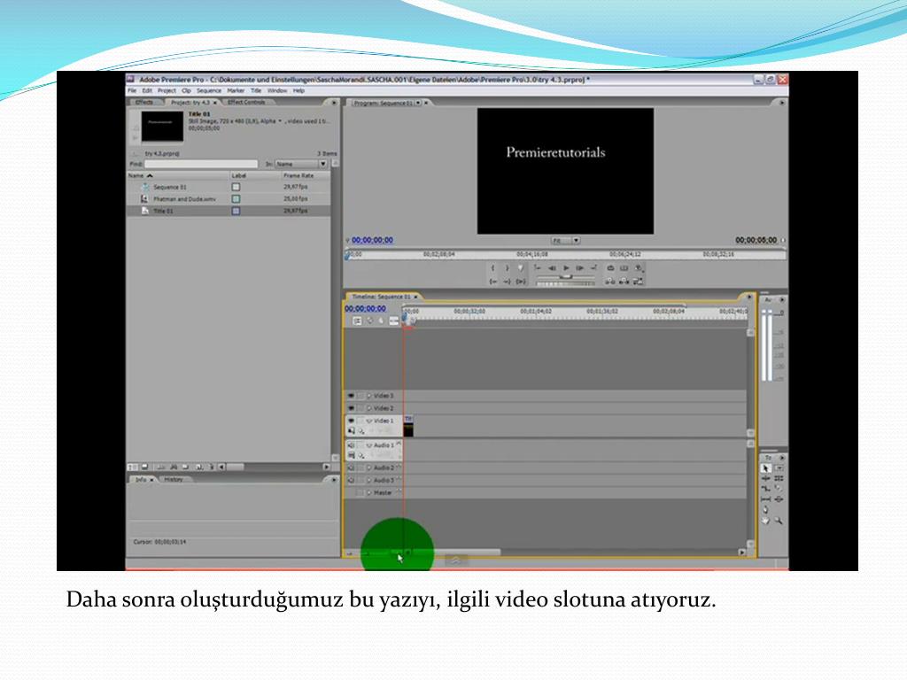907x680 pixels.
Task: Click label color swatch of Phatman and Dude.wmv
Action: click(x=236, y=199)
